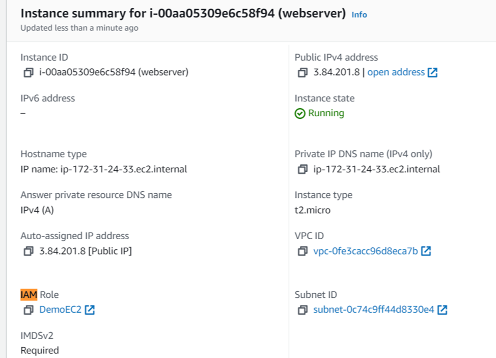Click the open address link

click(x=396, y=72)
